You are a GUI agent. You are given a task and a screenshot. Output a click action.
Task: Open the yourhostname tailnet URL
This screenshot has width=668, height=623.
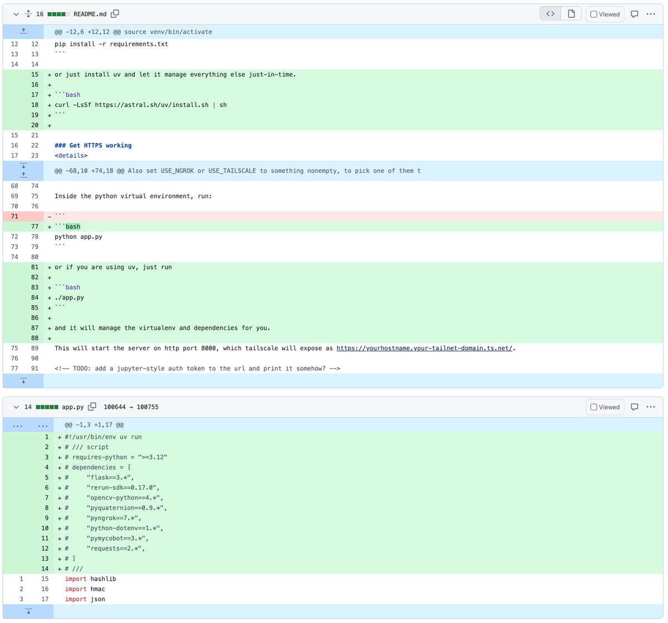(x=424, y=349)
